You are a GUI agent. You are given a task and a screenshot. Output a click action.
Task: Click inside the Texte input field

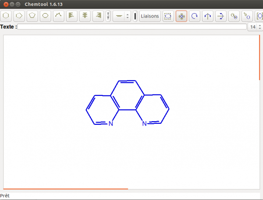click(131, 27)
